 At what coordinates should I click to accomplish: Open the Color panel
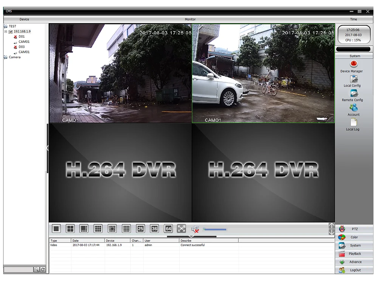354,237
